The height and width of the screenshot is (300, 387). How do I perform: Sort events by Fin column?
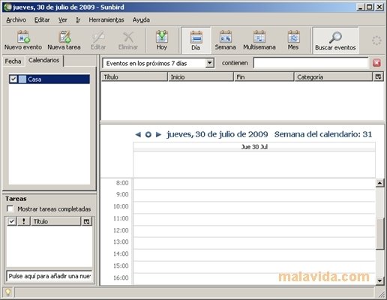(x=264, y=76)
